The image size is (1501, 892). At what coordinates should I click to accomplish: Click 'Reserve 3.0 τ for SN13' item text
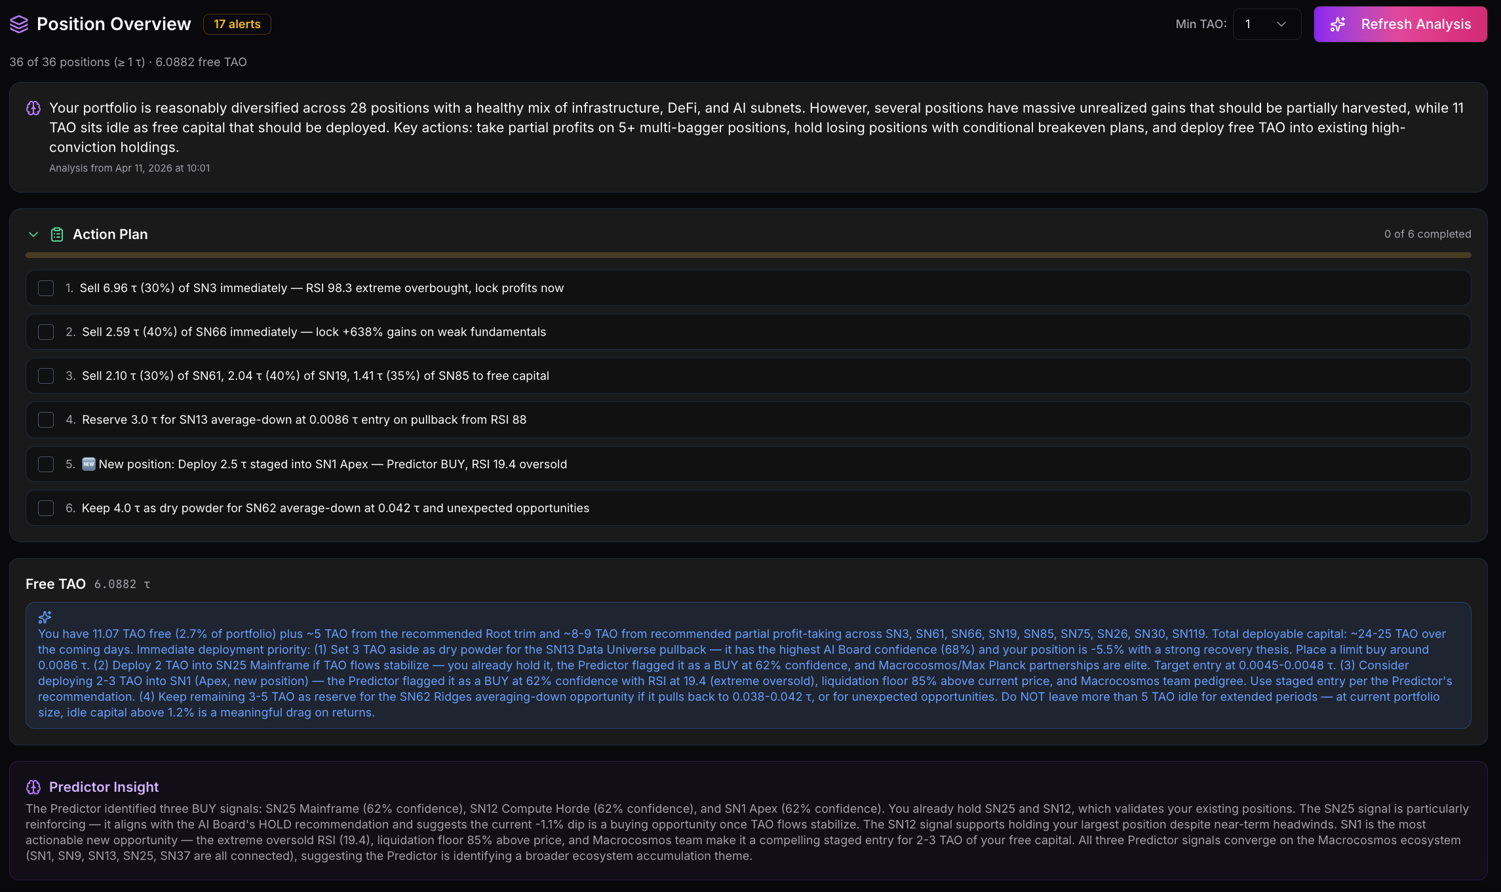coord(304,420)
